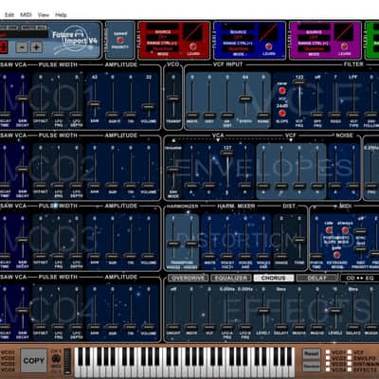This screenshot has width=379, height=379.
Task: Check the VCO4 randomize checkbox
Action: click(x=328, y=370)
